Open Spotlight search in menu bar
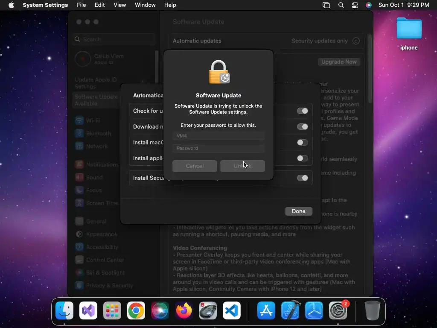This screenshot has height=328, width=437. click(341, 5)
